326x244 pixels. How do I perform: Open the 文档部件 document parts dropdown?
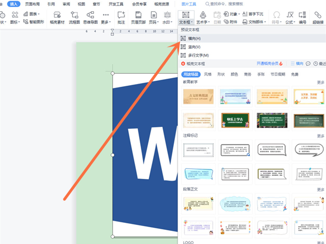click(259, 23)
